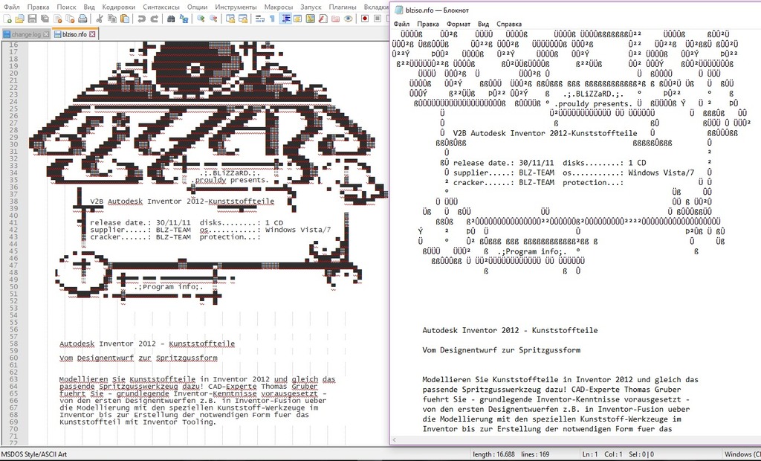The height and width of the screenshot is (461, 761).
Task: Click the 'Ln : 1' status bar entry
Action: 589,455
